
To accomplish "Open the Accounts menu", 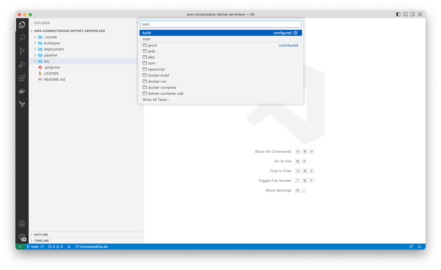I will 22,224.
